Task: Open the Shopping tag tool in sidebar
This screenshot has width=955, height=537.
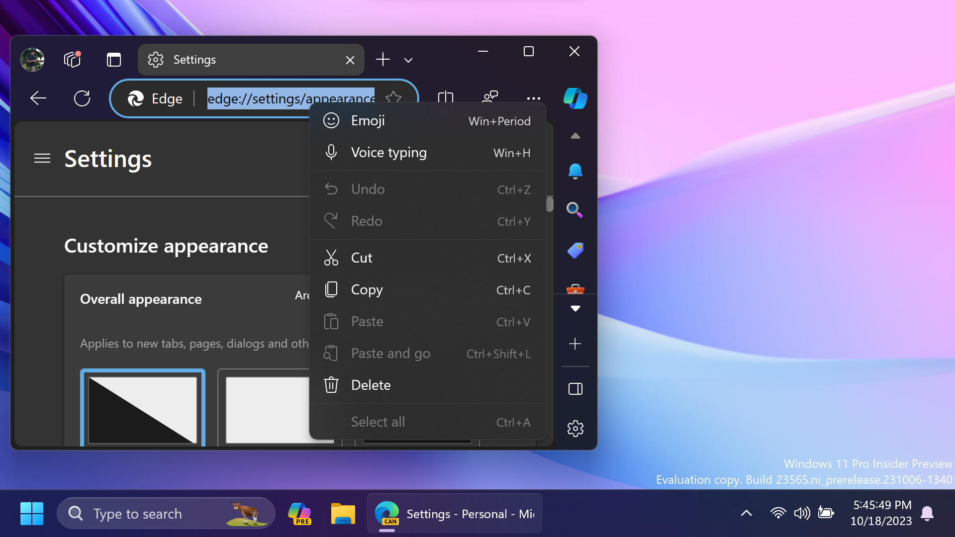Action: 575,251
